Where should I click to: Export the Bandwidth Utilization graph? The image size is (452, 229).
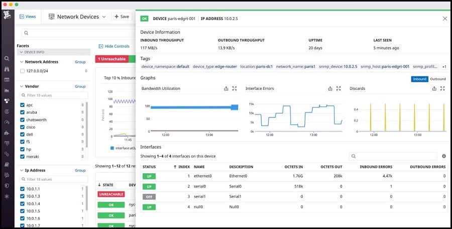(226, 88)
